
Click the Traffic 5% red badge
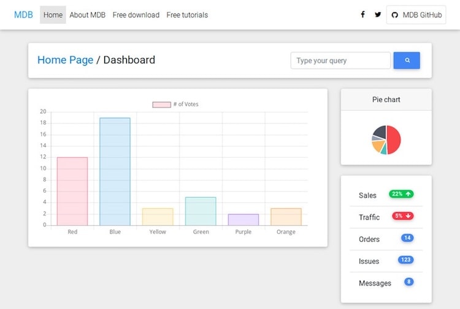403,216
